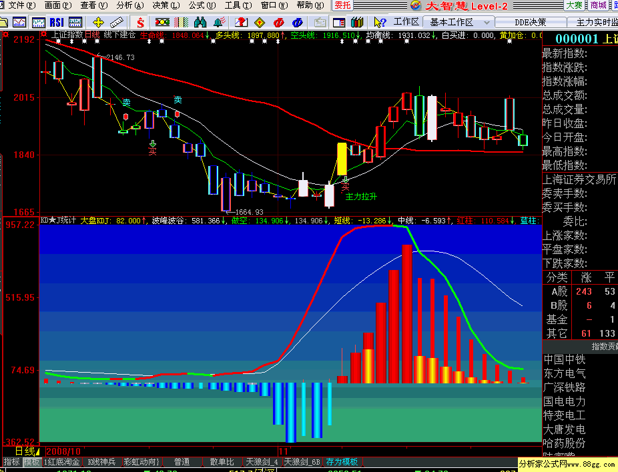Select 特变电工 in contribution list
This screenshot has width=618, height=472.
tap(565, 415)
